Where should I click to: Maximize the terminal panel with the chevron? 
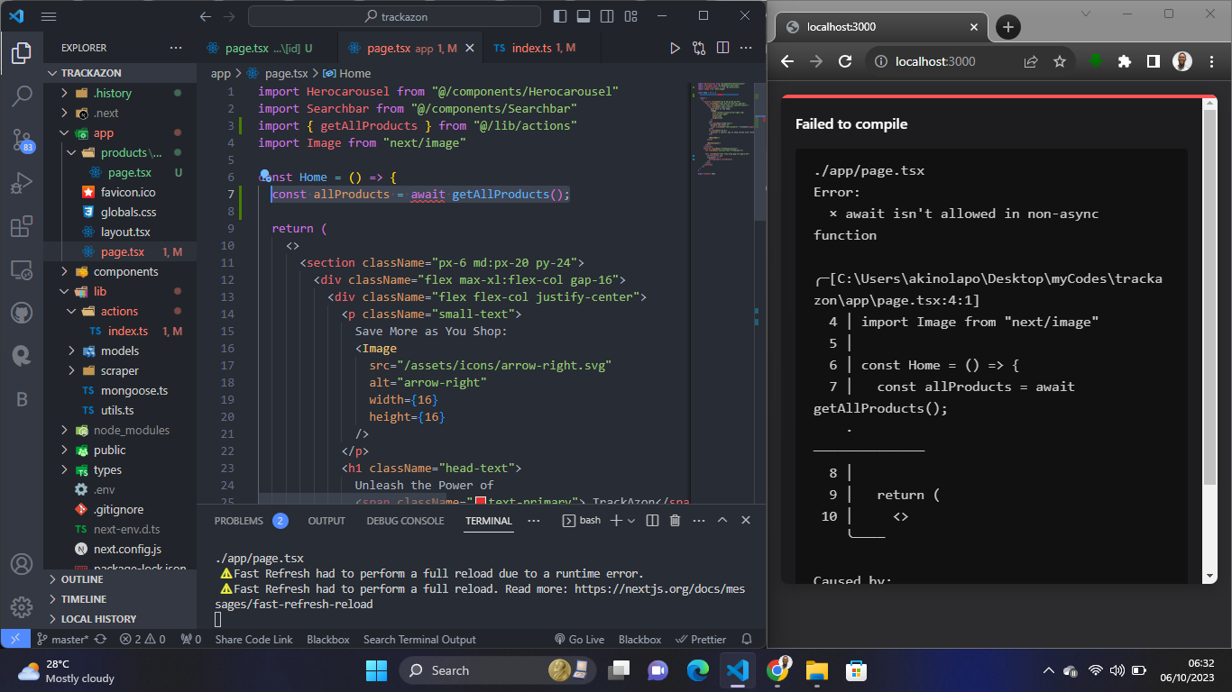[x=722, y=520]
